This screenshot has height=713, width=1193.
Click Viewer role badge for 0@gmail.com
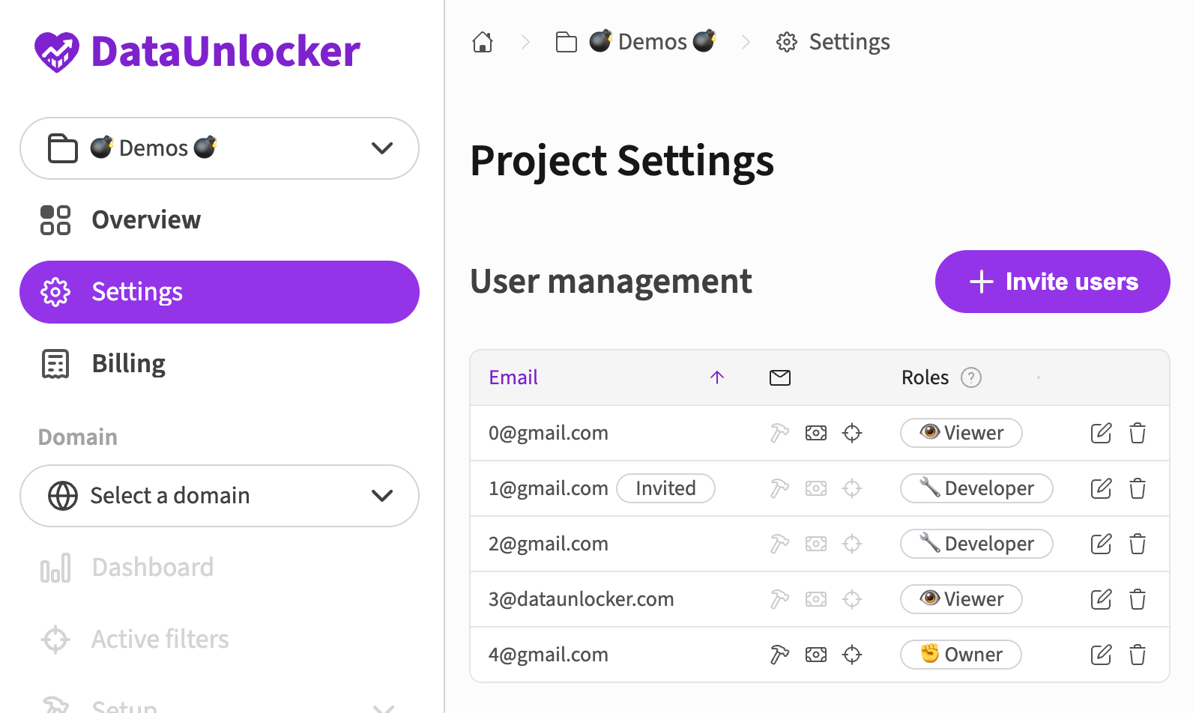coord(961,433)
